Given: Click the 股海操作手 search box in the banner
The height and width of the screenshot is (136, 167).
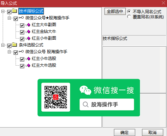Looking at the screenshot, I should [x=107, y=105].
